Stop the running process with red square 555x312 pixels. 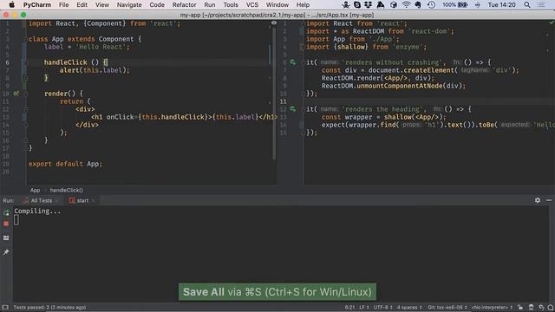click(6, 224)
